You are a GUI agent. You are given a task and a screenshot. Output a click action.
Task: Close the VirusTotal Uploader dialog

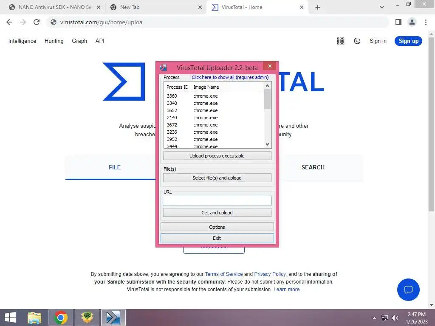270,66
